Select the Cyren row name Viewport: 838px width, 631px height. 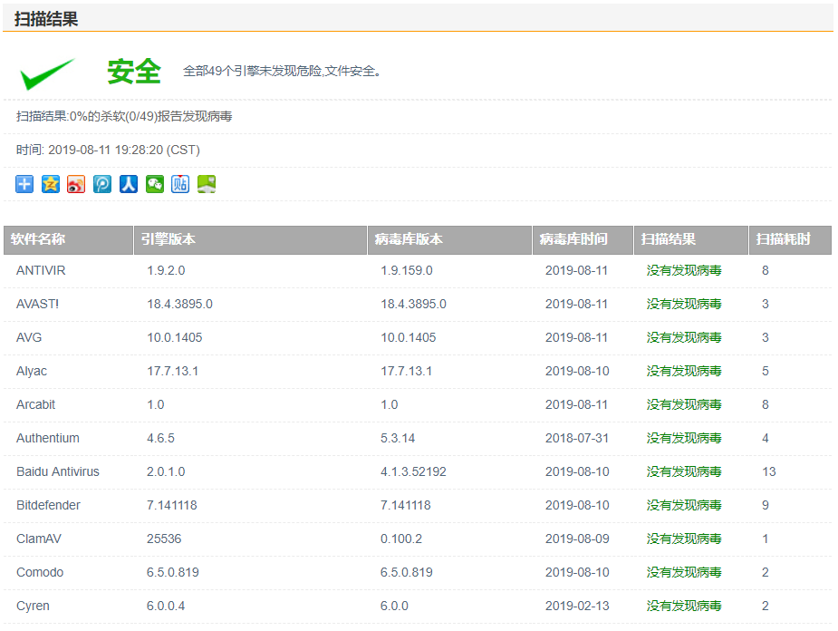point(33,607)
